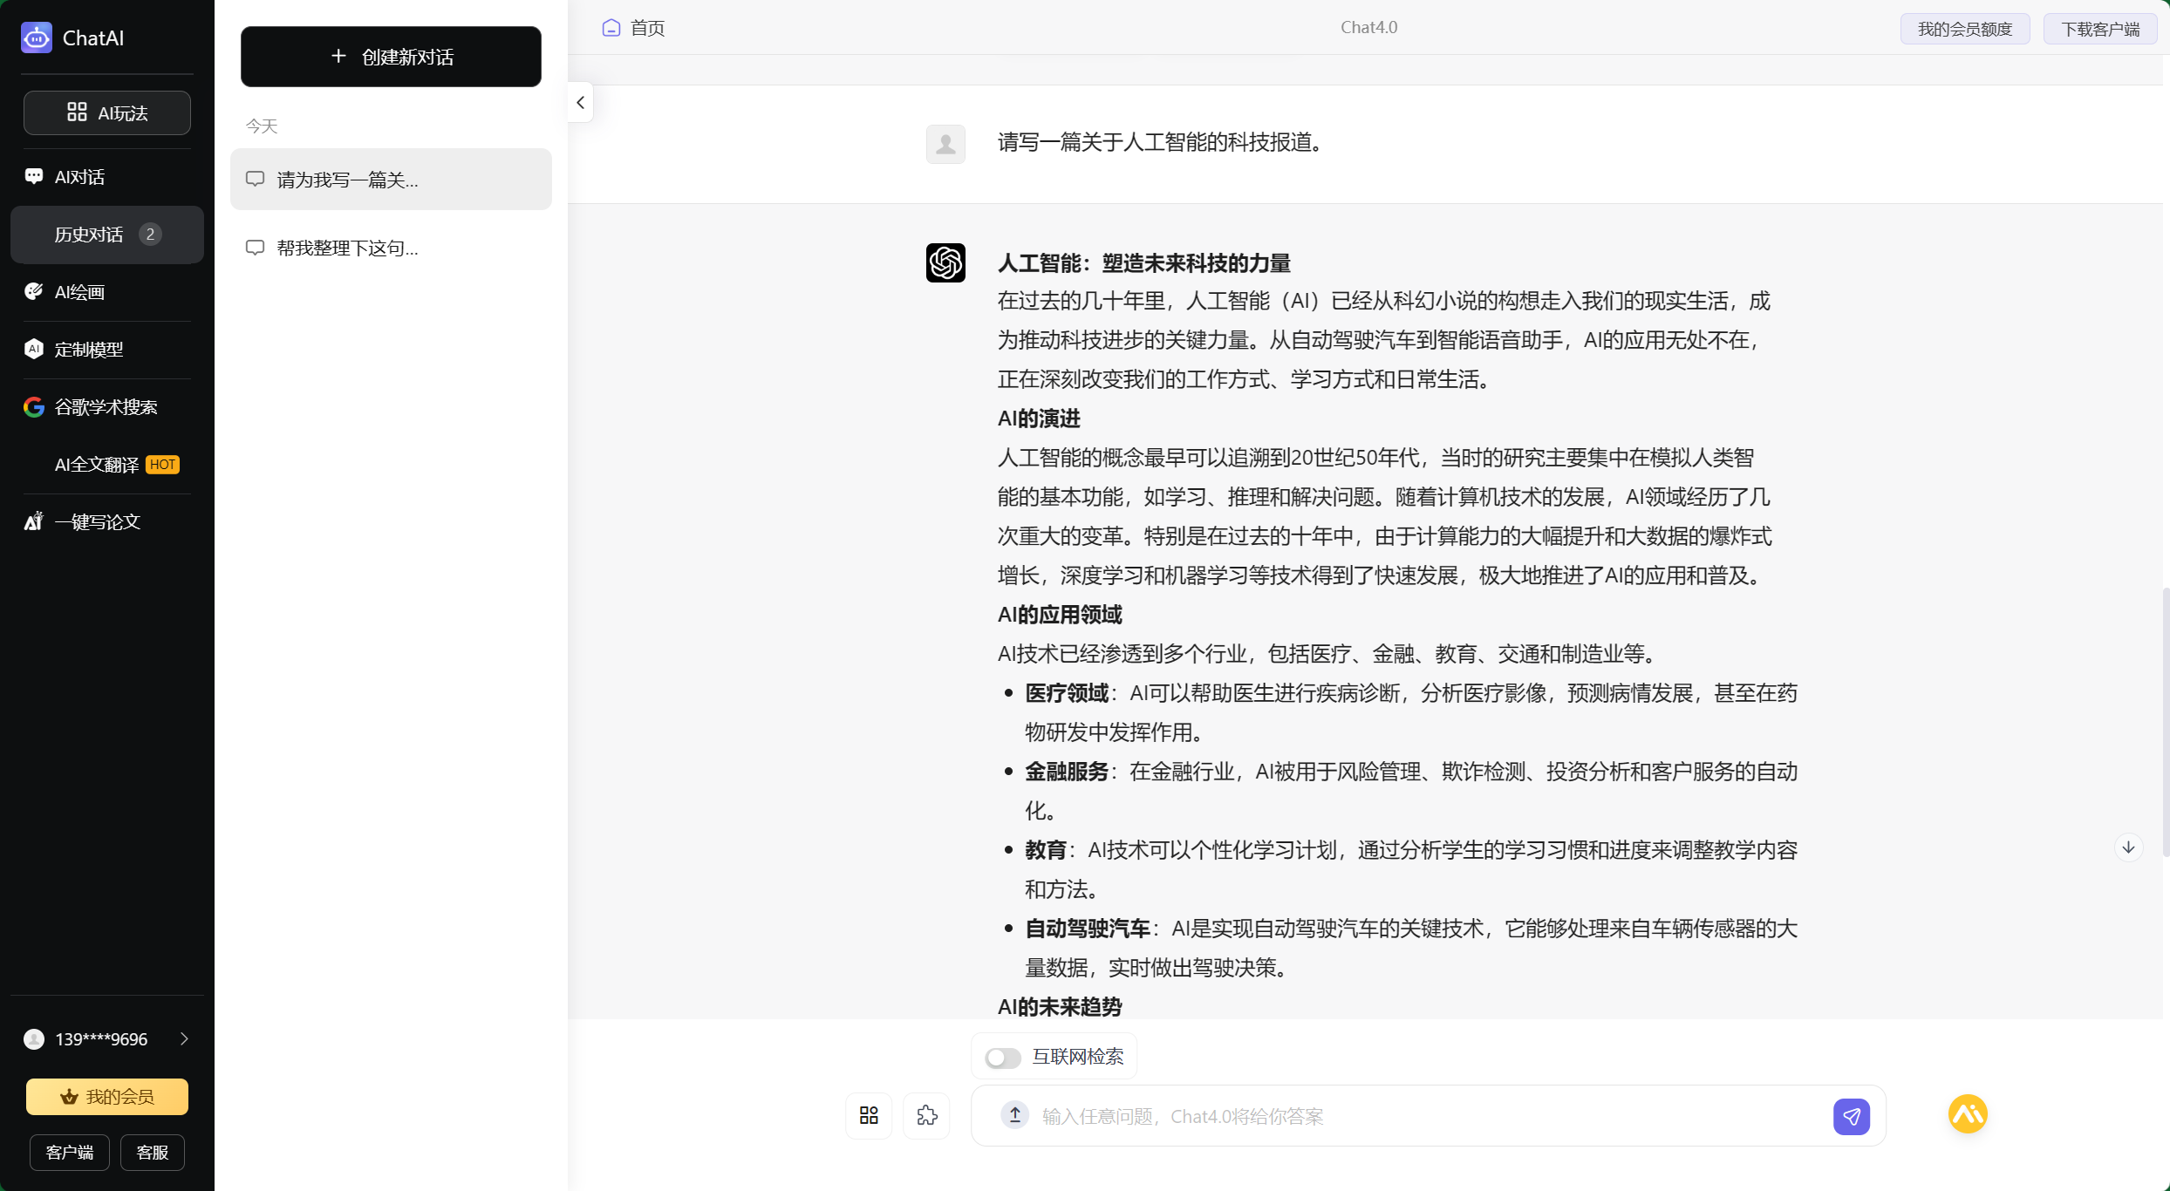The width and height of the screenshot is (2170, 1191).
Task: Click the app grid icon near the input field
Action: (x=868, y=1116)
